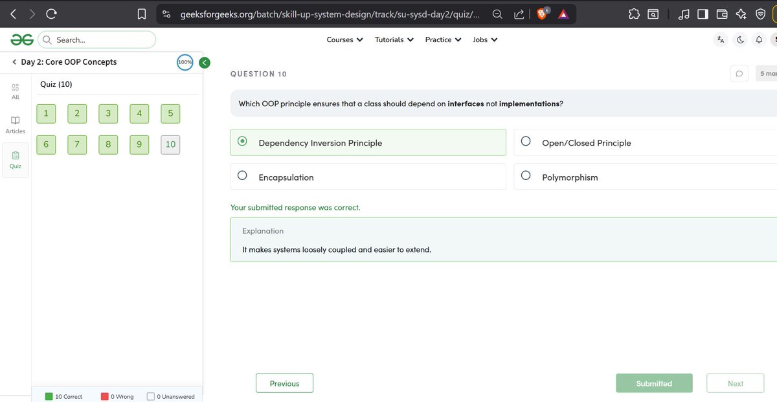Viewport: 777px width, 402px height.
Task: Click the music note media control icon
Action: click(x=684, y=14)
